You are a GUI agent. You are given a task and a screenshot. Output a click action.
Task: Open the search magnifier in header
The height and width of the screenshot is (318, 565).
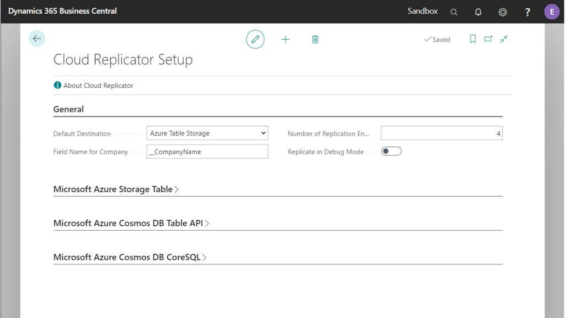point(454,12)
